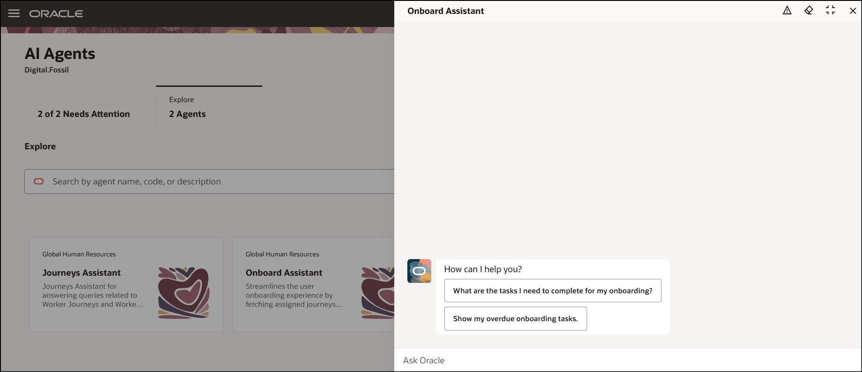Click the Journeys Assistant description text
Screen dimensions: 862x372
[x=93, y=295]
